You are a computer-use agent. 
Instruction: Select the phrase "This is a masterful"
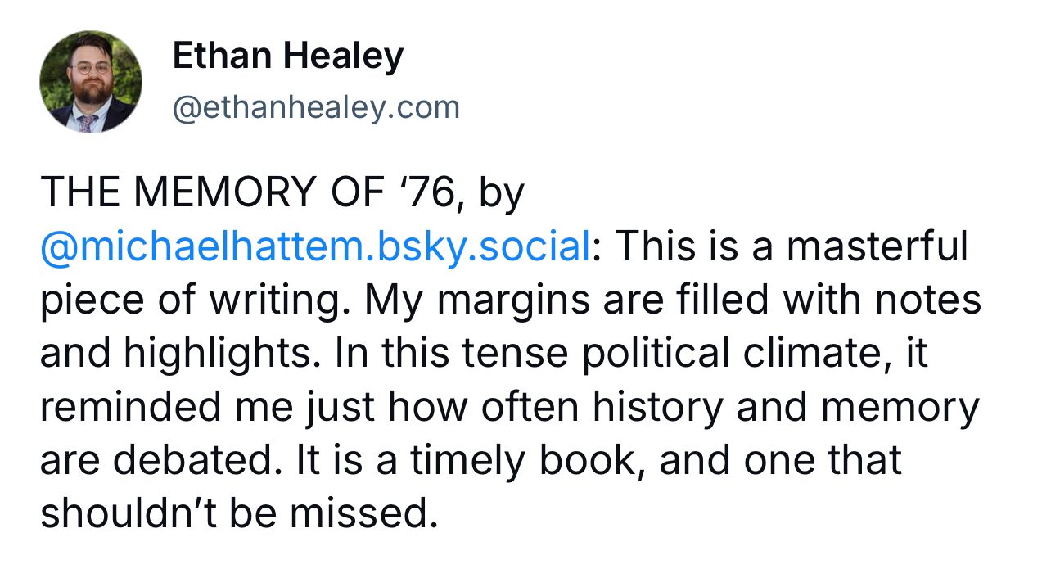point(789,247)
